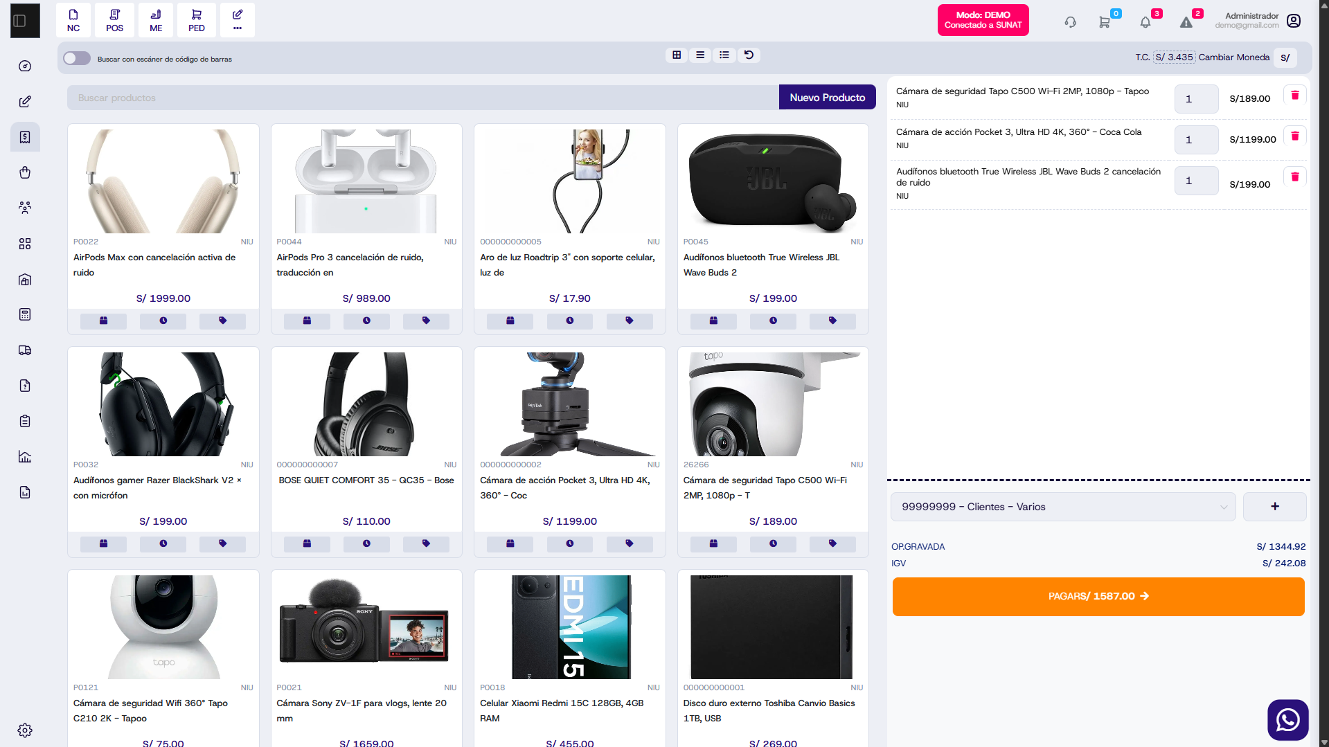Image resolution: width=1329 pixels, height=747 pixels.
Task: Add new customer with plus button
Action: coord(1275,507)
